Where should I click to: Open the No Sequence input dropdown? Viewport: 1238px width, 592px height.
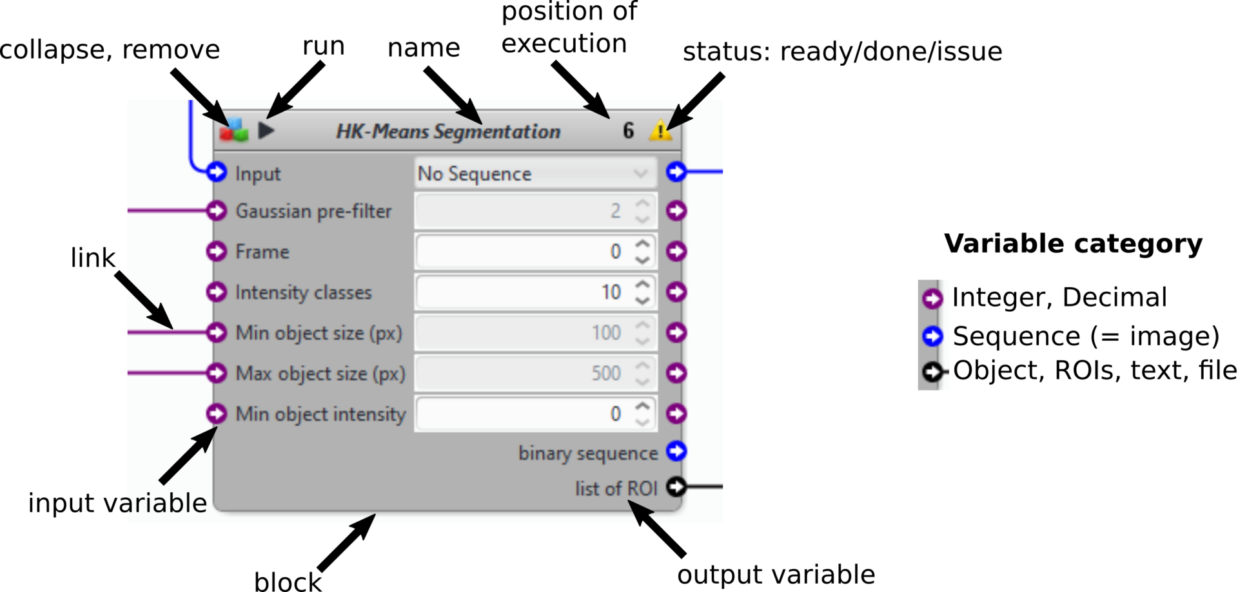(641, 173)
